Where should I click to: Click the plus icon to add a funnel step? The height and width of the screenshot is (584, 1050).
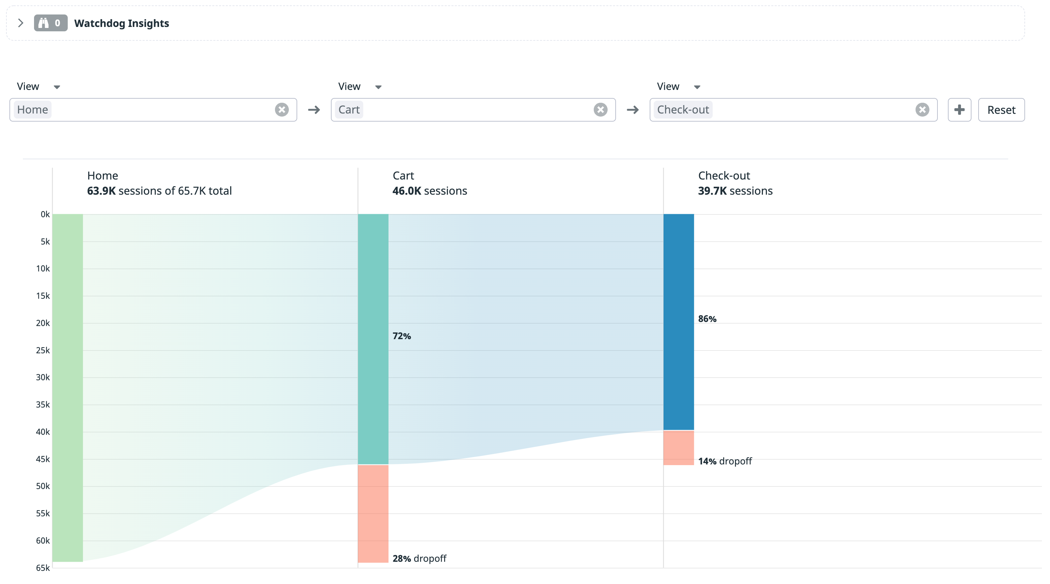[x=959, y=110]
